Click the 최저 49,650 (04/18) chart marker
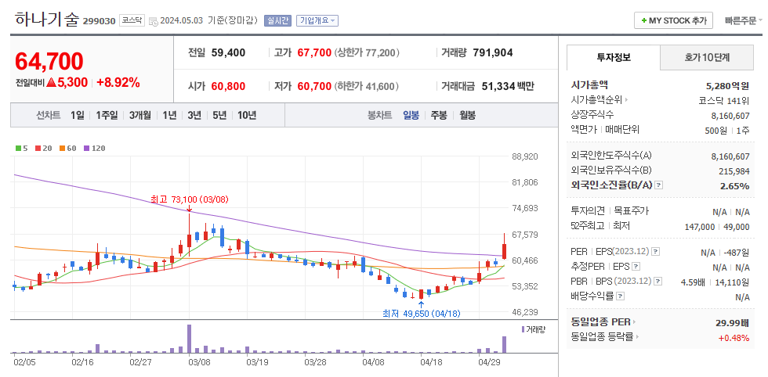 coord(422,314)
